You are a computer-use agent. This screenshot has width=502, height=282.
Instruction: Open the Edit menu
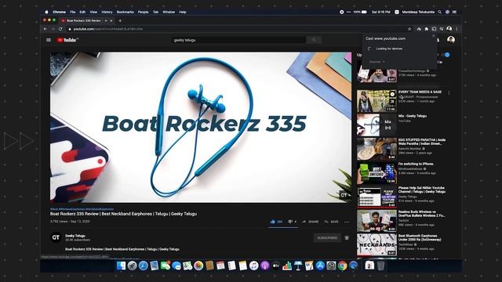click(82, 12)
